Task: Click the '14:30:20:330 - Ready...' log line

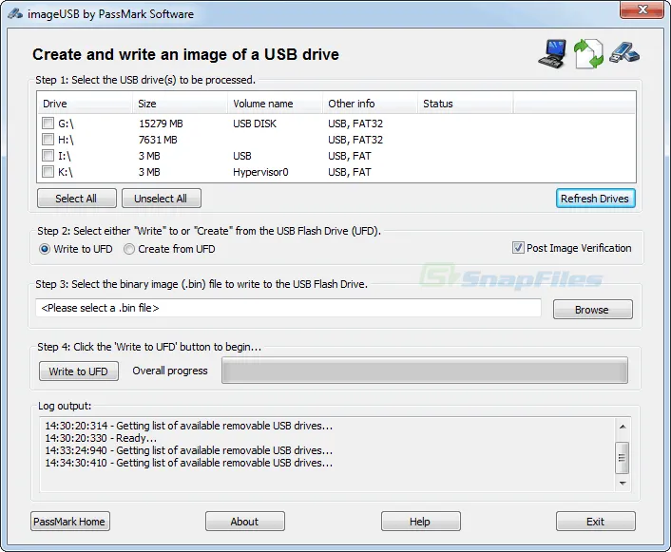Action: [x=101, y=438]
